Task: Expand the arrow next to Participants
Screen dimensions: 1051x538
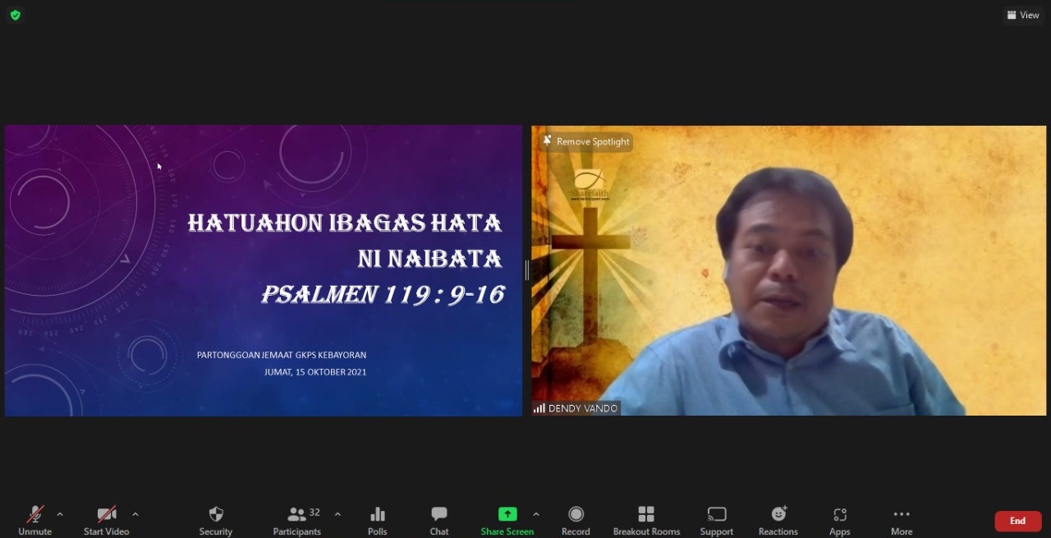Action: pos(337,514)
